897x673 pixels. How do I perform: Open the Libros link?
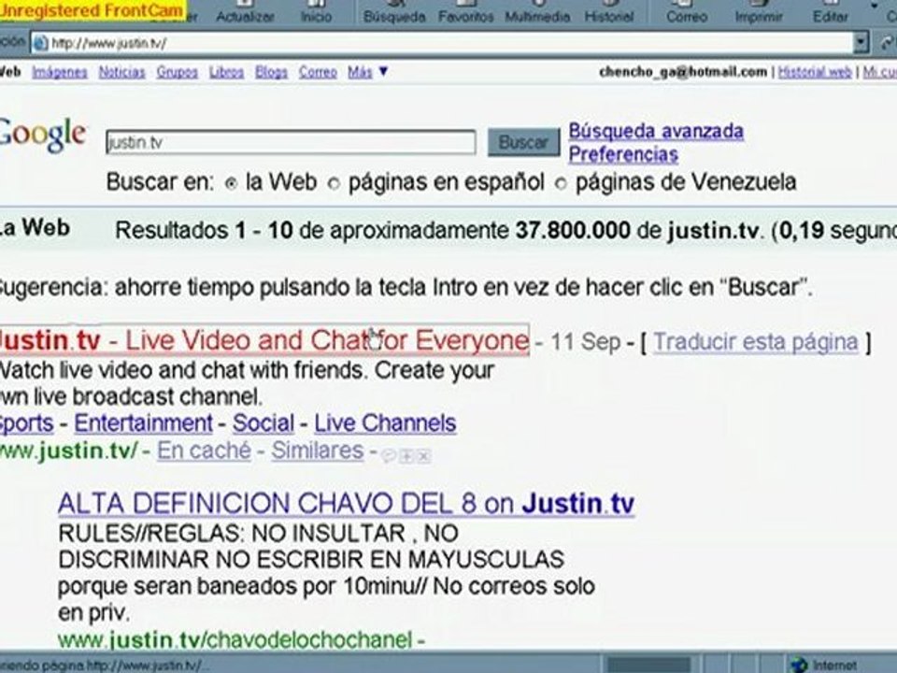click(226, 72)
